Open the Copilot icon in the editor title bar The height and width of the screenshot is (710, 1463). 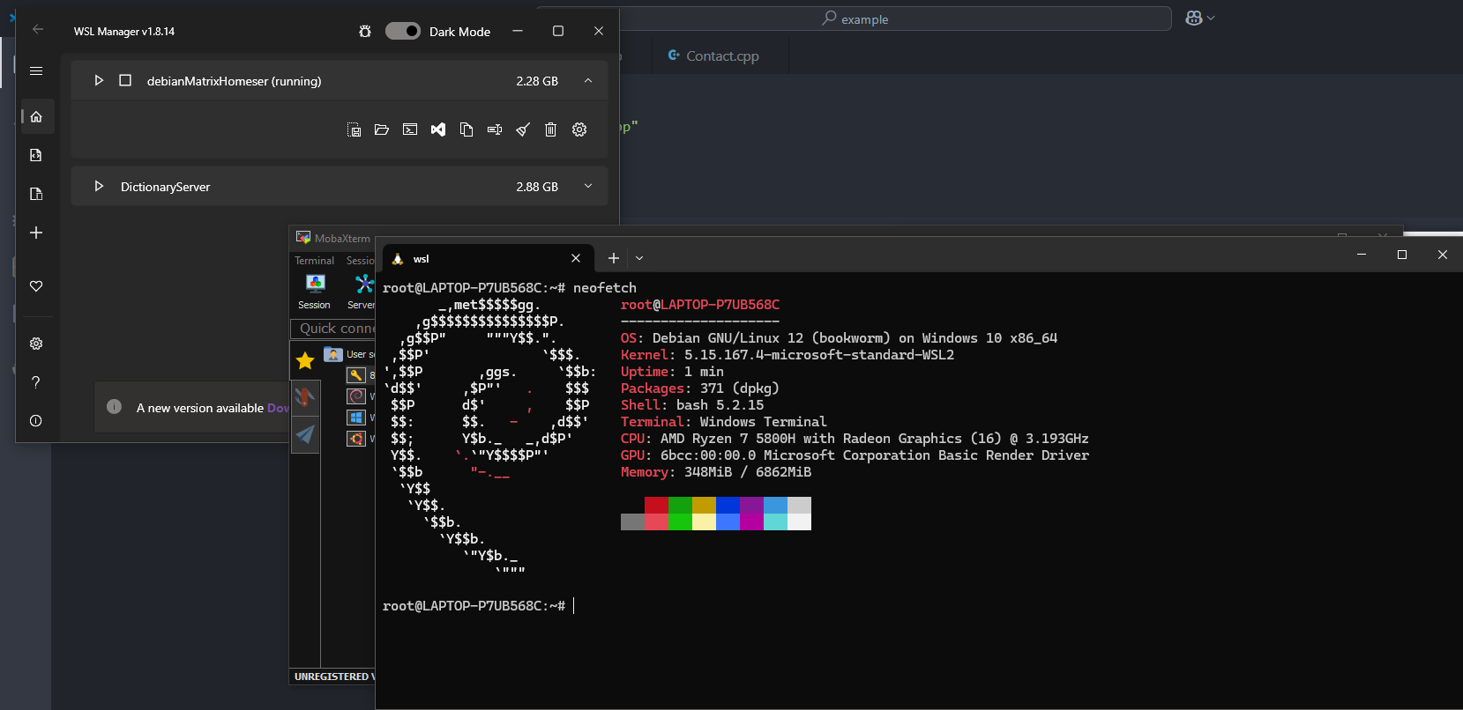pos(1194,18)
